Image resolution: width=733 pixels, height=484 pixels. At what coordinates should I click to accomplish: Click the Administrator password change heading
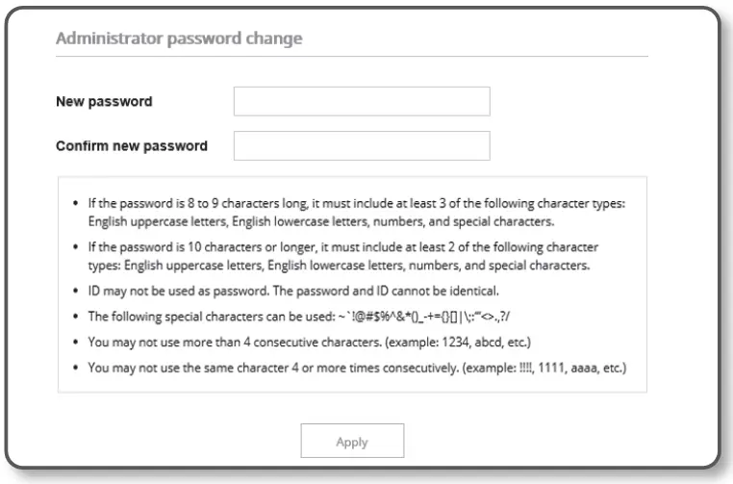tap(179, 39)
